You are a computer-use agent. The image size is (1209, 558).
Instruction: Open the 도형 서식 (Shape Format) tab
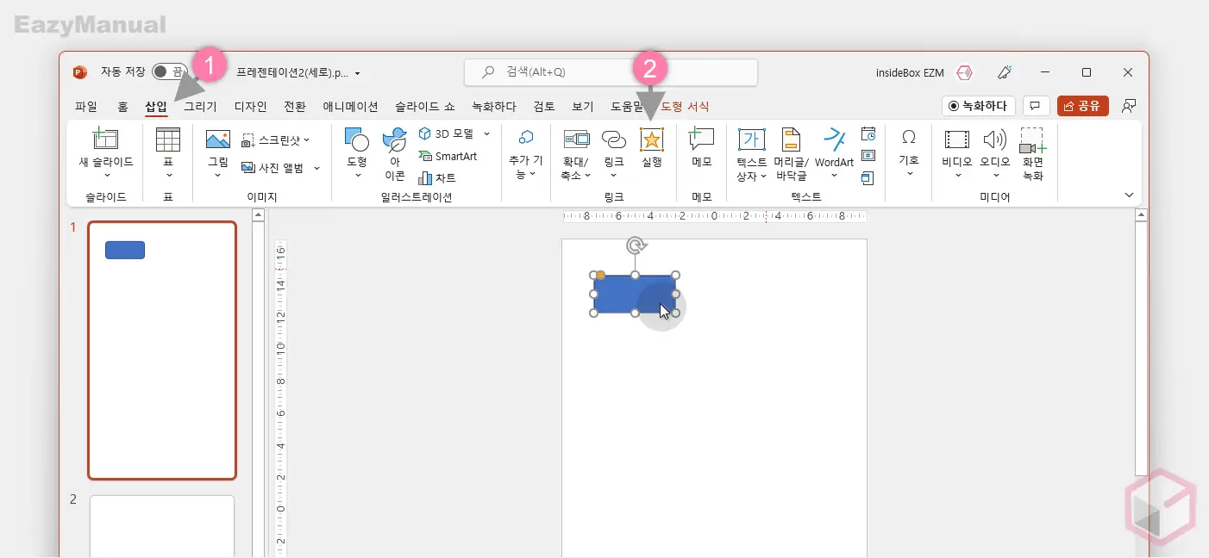(x=685, y=107)
